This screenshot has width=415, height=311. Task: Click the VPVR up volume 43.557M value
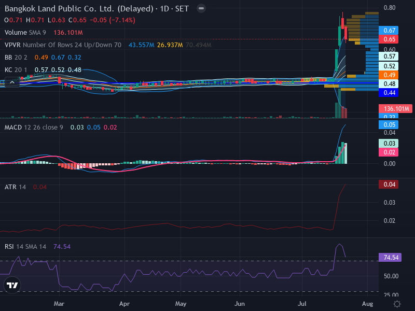coord(141,45)
